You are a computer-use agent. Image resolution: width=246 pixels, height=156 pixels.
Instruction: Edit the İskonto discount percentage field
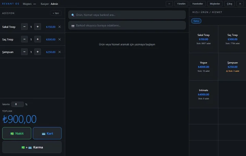click(17, 104)
